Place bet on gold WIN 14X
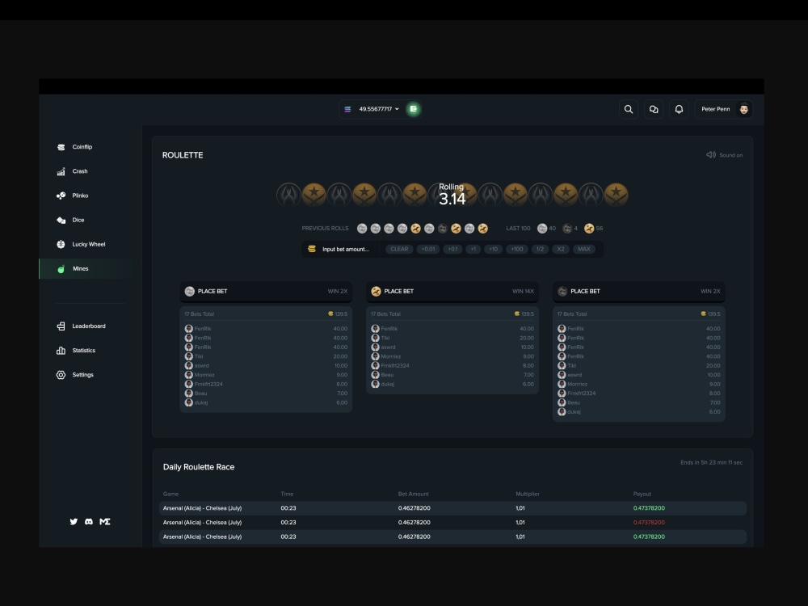The width and height of the screenshot is (808, 606). point(452,292)
